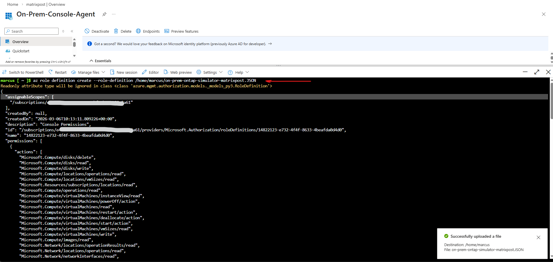Viewport: 553px width, 262px height.
Task: Expand the Settings dropdown
Action: tap(210, 72)
